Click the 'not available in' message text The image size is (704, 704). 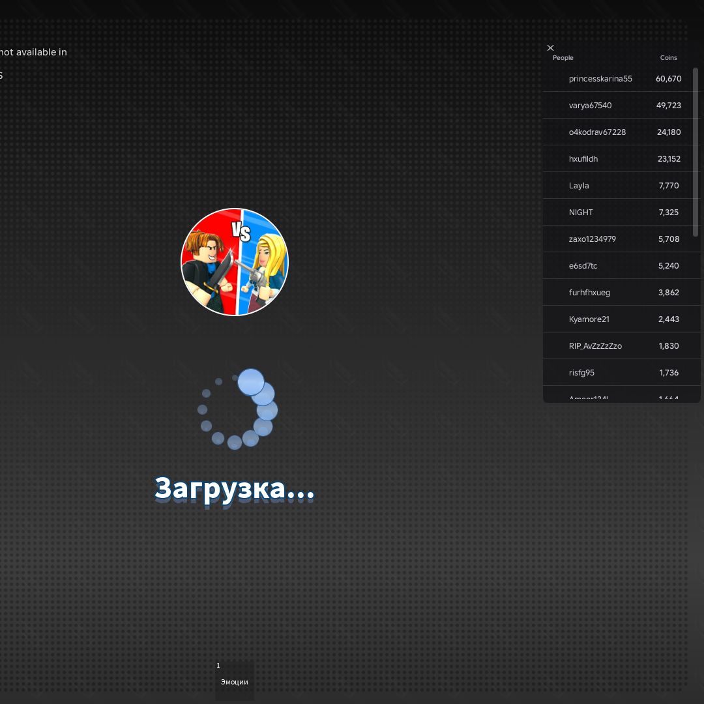click(x=33, y=52)
